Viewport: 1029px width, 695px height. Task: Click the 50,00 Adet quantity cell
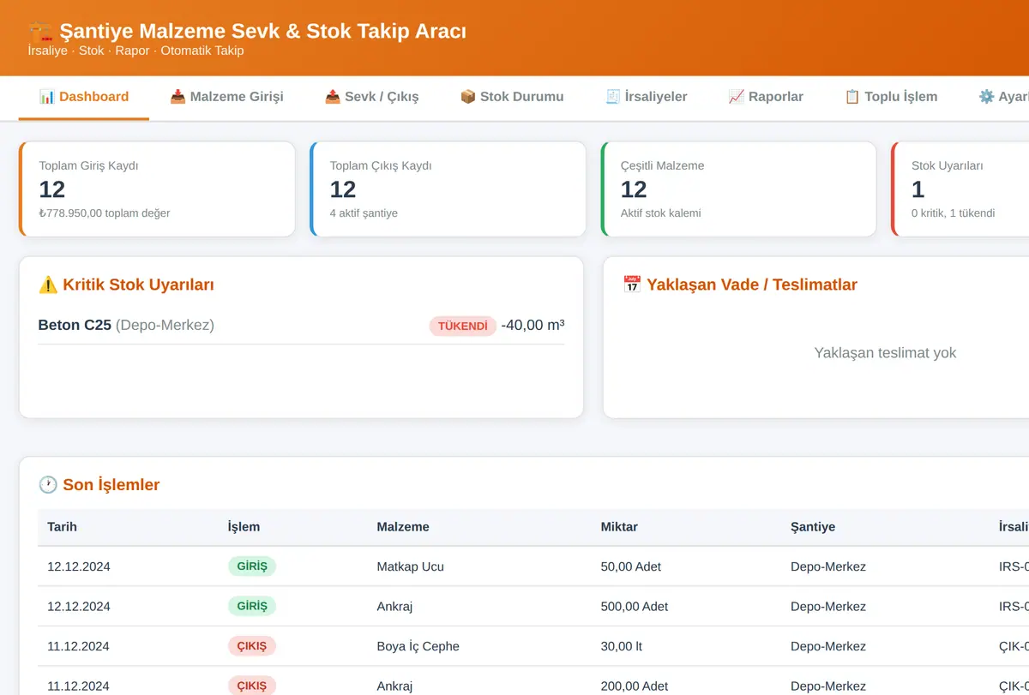[x=631, y=566]
